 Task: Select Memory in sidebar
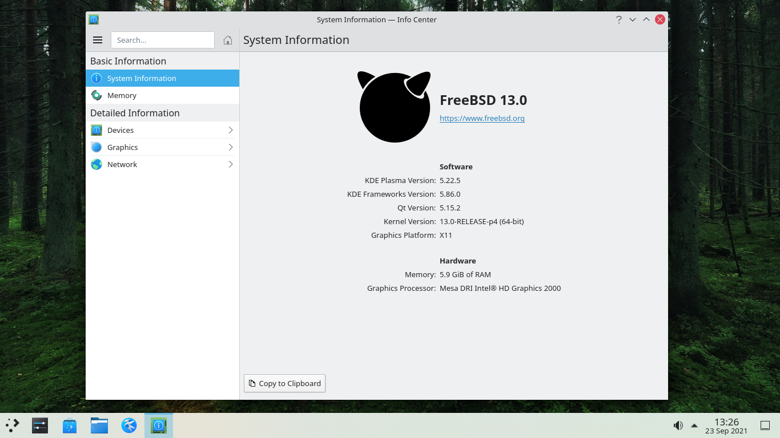(162, 95)
